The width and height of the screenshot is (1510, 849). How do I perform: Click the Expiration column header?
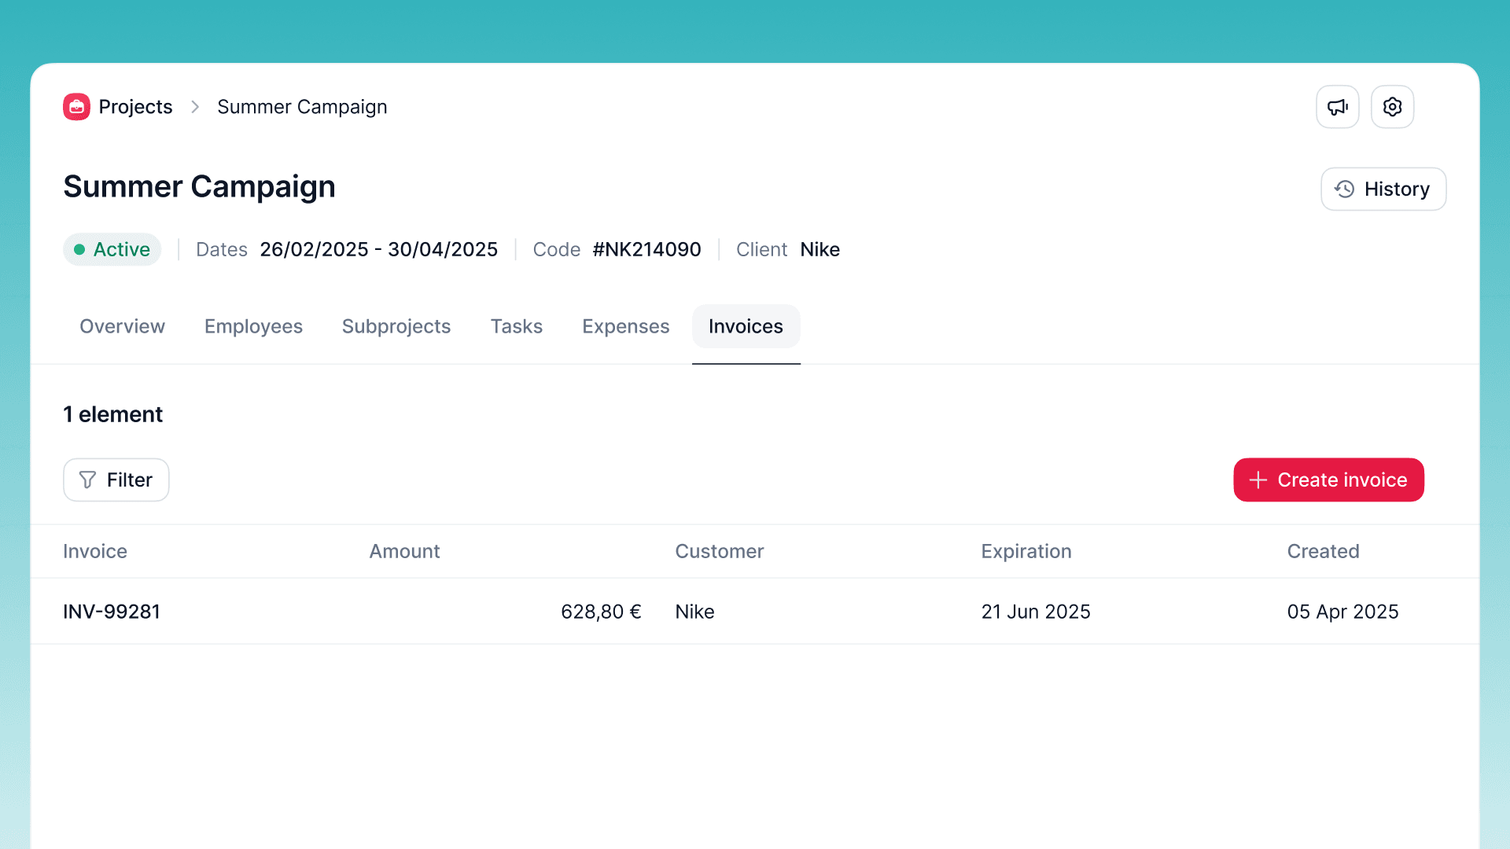pyautogui.click(x=1026, y=551)
